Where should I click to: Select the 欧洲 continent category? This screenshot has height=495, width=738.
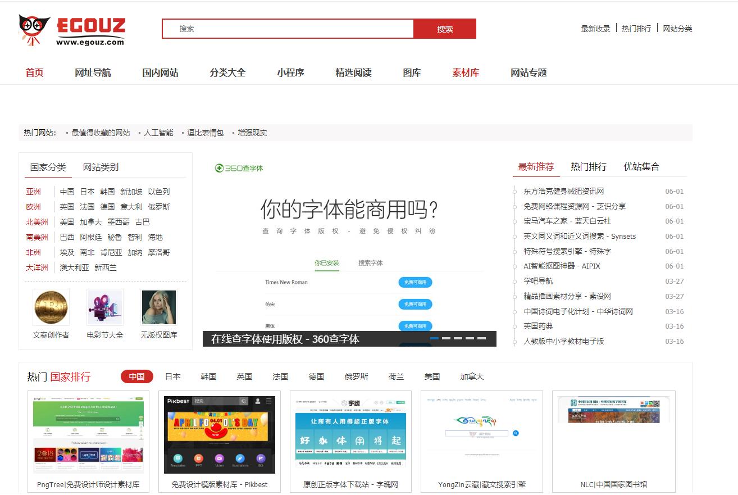pyautogui.click(x=33, y=207)
